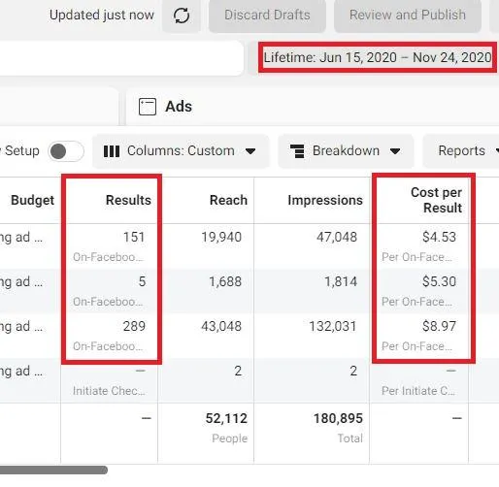The width and height of the screenshot is (499, 487).
Task: Open the Breakdown dropdown arrow
Action: [395, 151]
